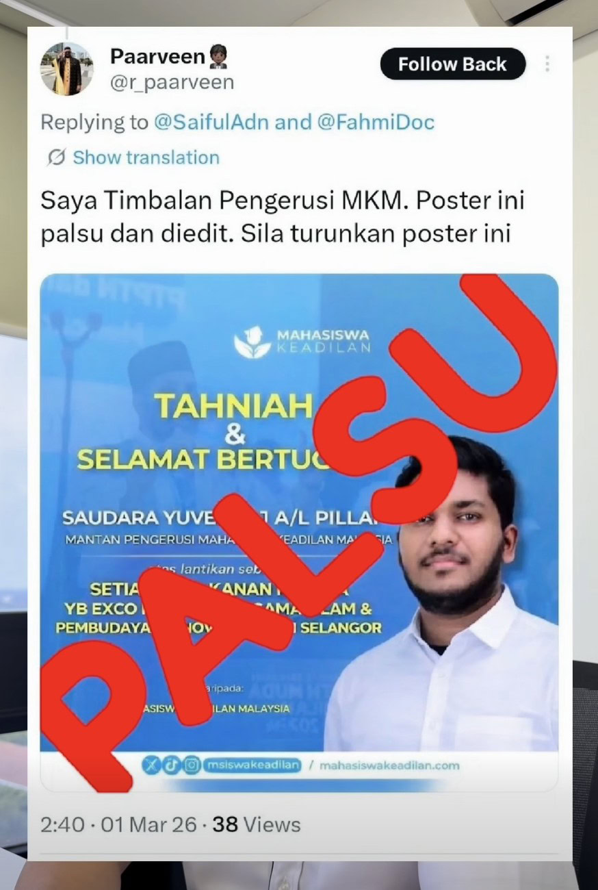This screenshot has width=598, height=890.
Task: Click the Follow Back button
Action: 453,65
